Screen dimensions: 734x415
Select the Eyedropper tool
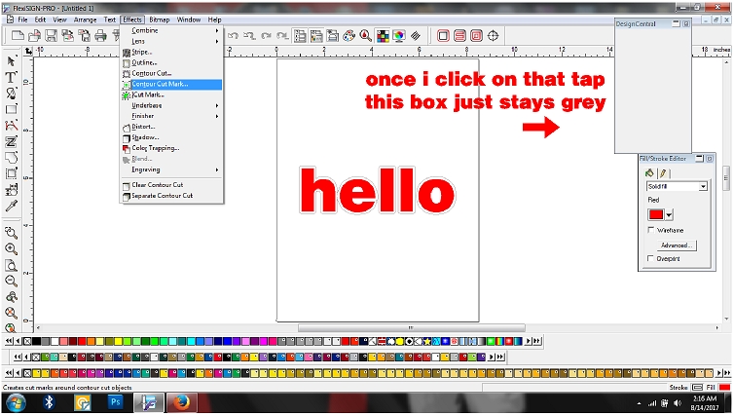click(12, 206)
